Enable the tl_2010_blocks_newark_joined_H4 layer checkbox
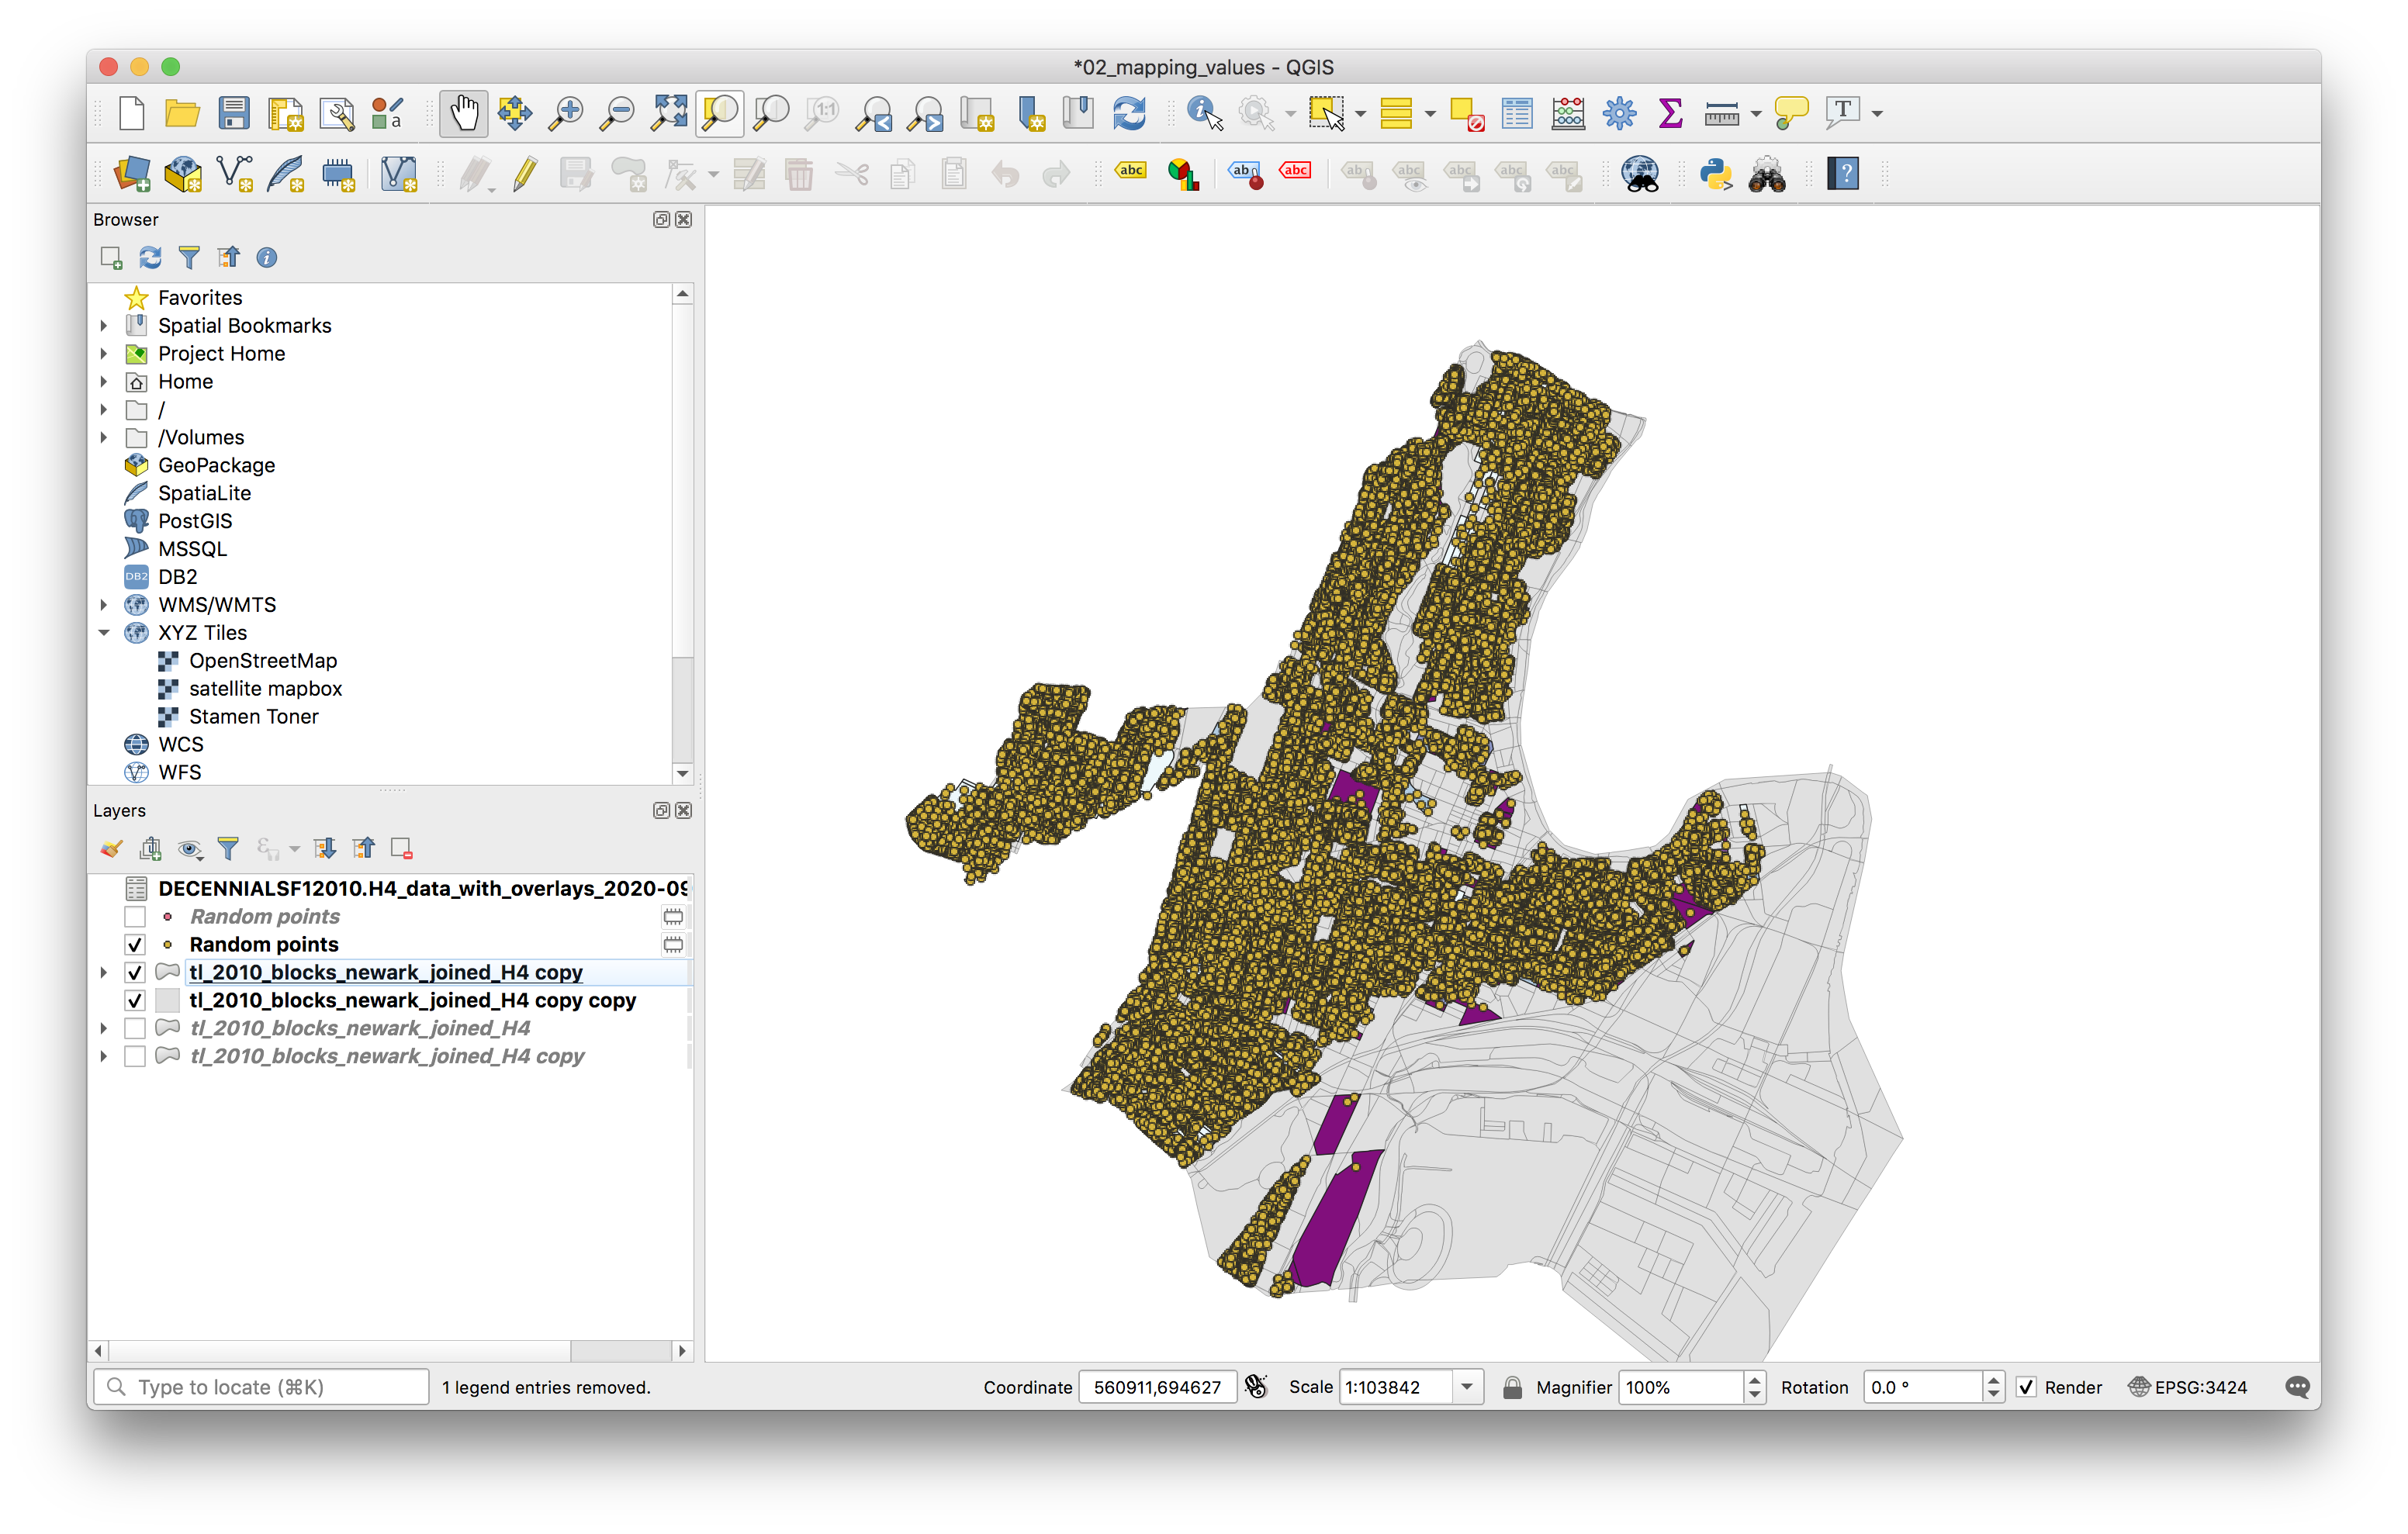This screenshot has height=1534, width=2408. [x=135, y=1028]
